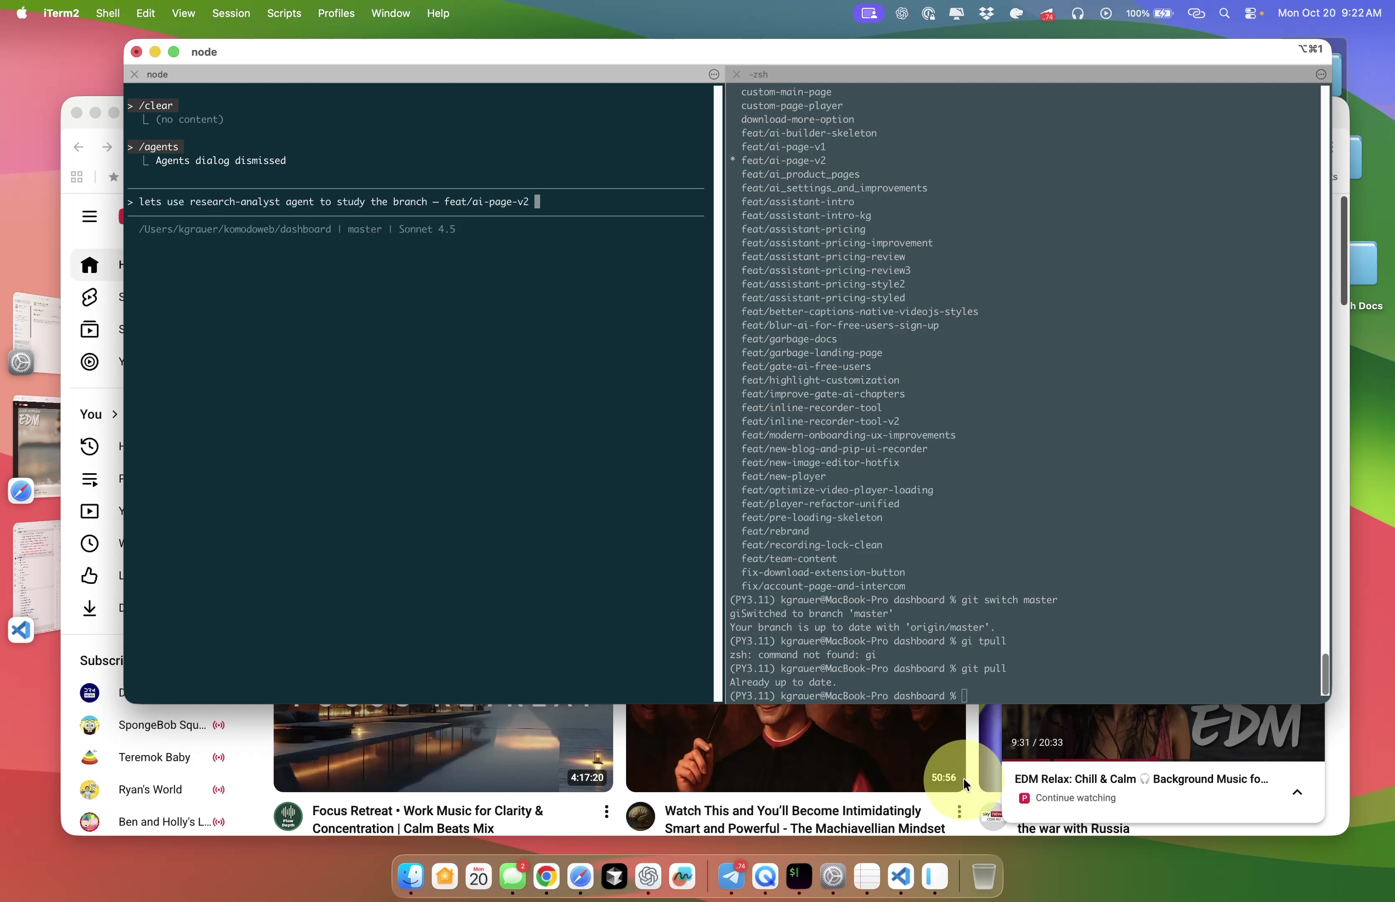Screen dimensions: 1395x902
Task: Open the Session menu in iTerm2
Action: 231,13
